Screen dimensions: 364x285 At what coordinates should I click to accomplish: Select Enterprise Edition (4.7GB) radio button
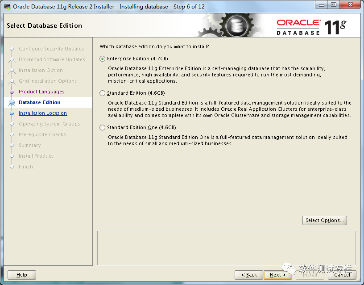[x=103, y=59]
